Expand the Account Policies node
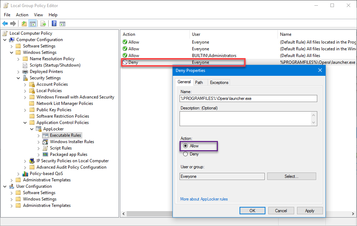The image size is (357, 226). point(25,84)
